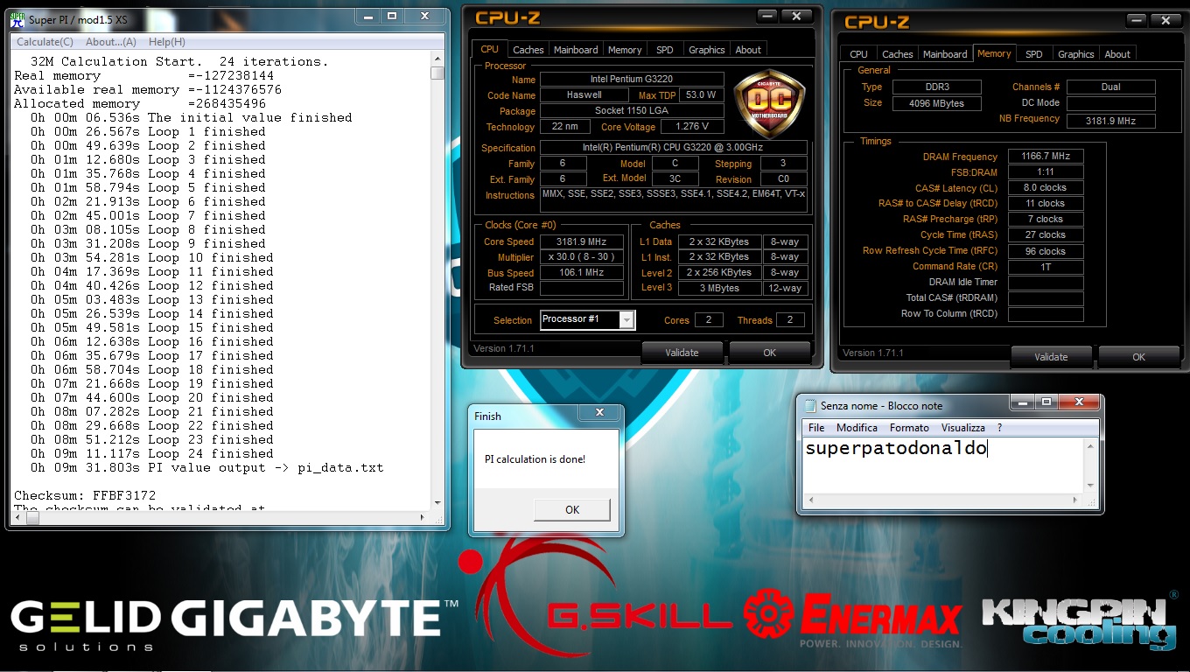Open Notepad Modifica menu
Screen dimensions: 1190x672
click(x=857, y=428)
